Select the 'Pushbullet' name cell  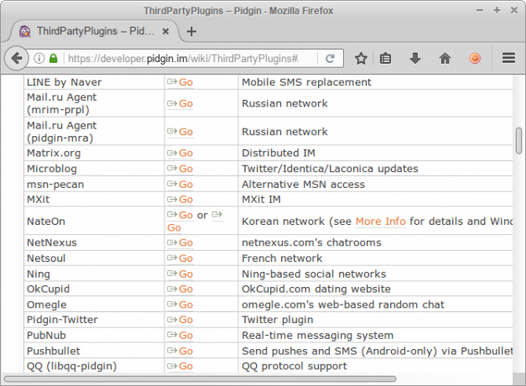point(94,351)
